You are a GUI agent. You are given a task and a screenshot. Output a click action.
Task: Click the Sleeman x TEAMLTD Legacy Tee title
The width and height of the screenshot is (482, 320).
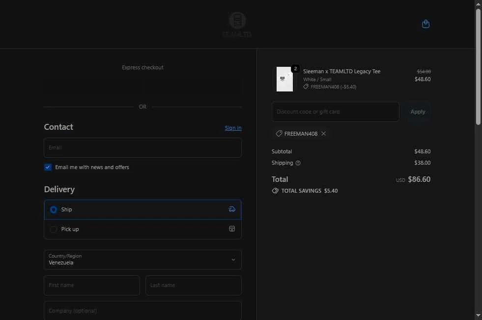[x=341, y=71]
